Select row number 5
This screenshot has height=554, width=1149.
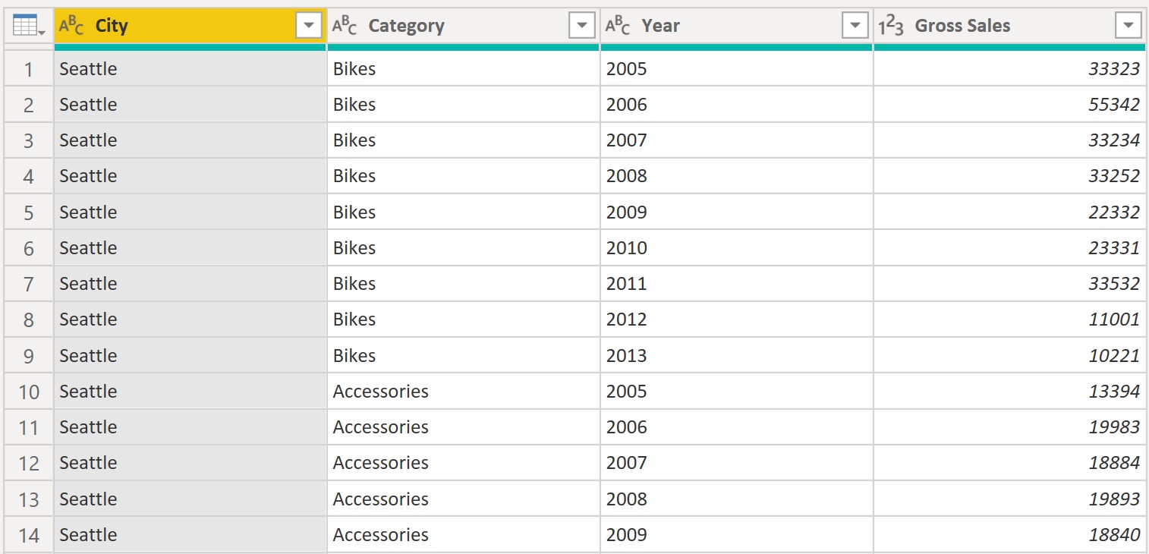(28, 212)
